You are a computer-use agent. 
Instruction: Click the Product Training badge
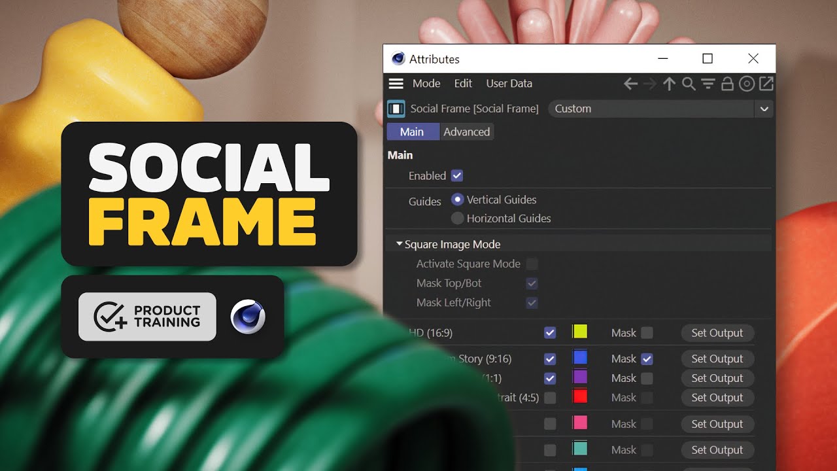[x=147, y=317]
